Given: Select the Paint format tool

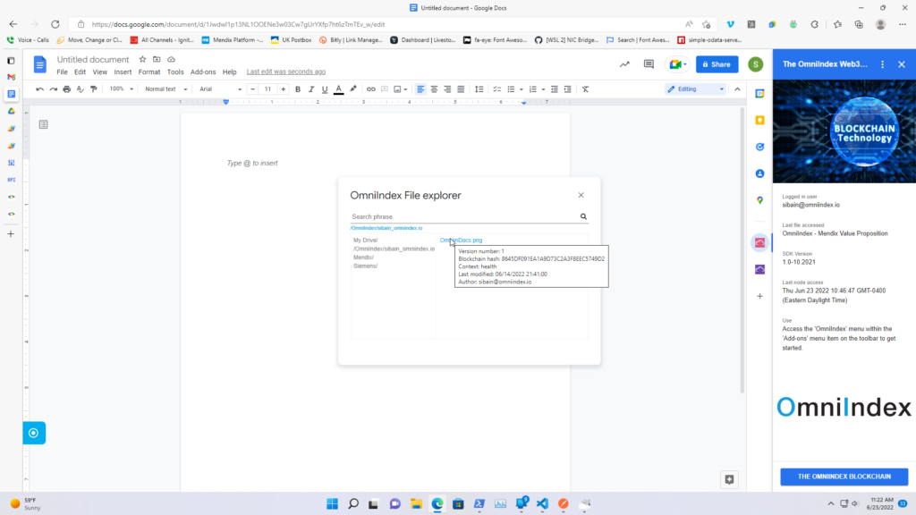Looking at the screenshot, I should [x=93, y=89].
